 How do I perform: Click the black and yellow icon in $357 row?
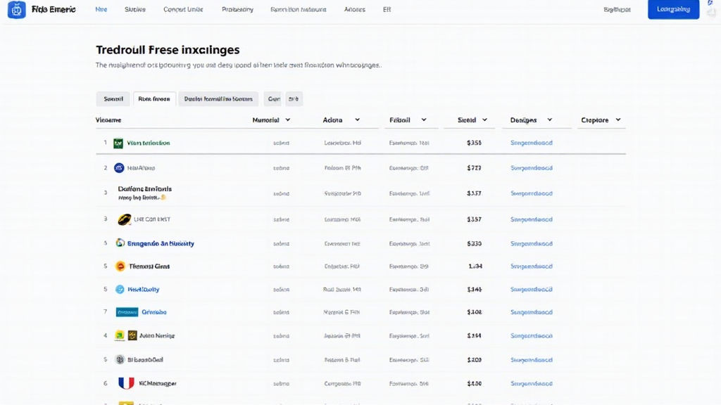coord(124,219)
